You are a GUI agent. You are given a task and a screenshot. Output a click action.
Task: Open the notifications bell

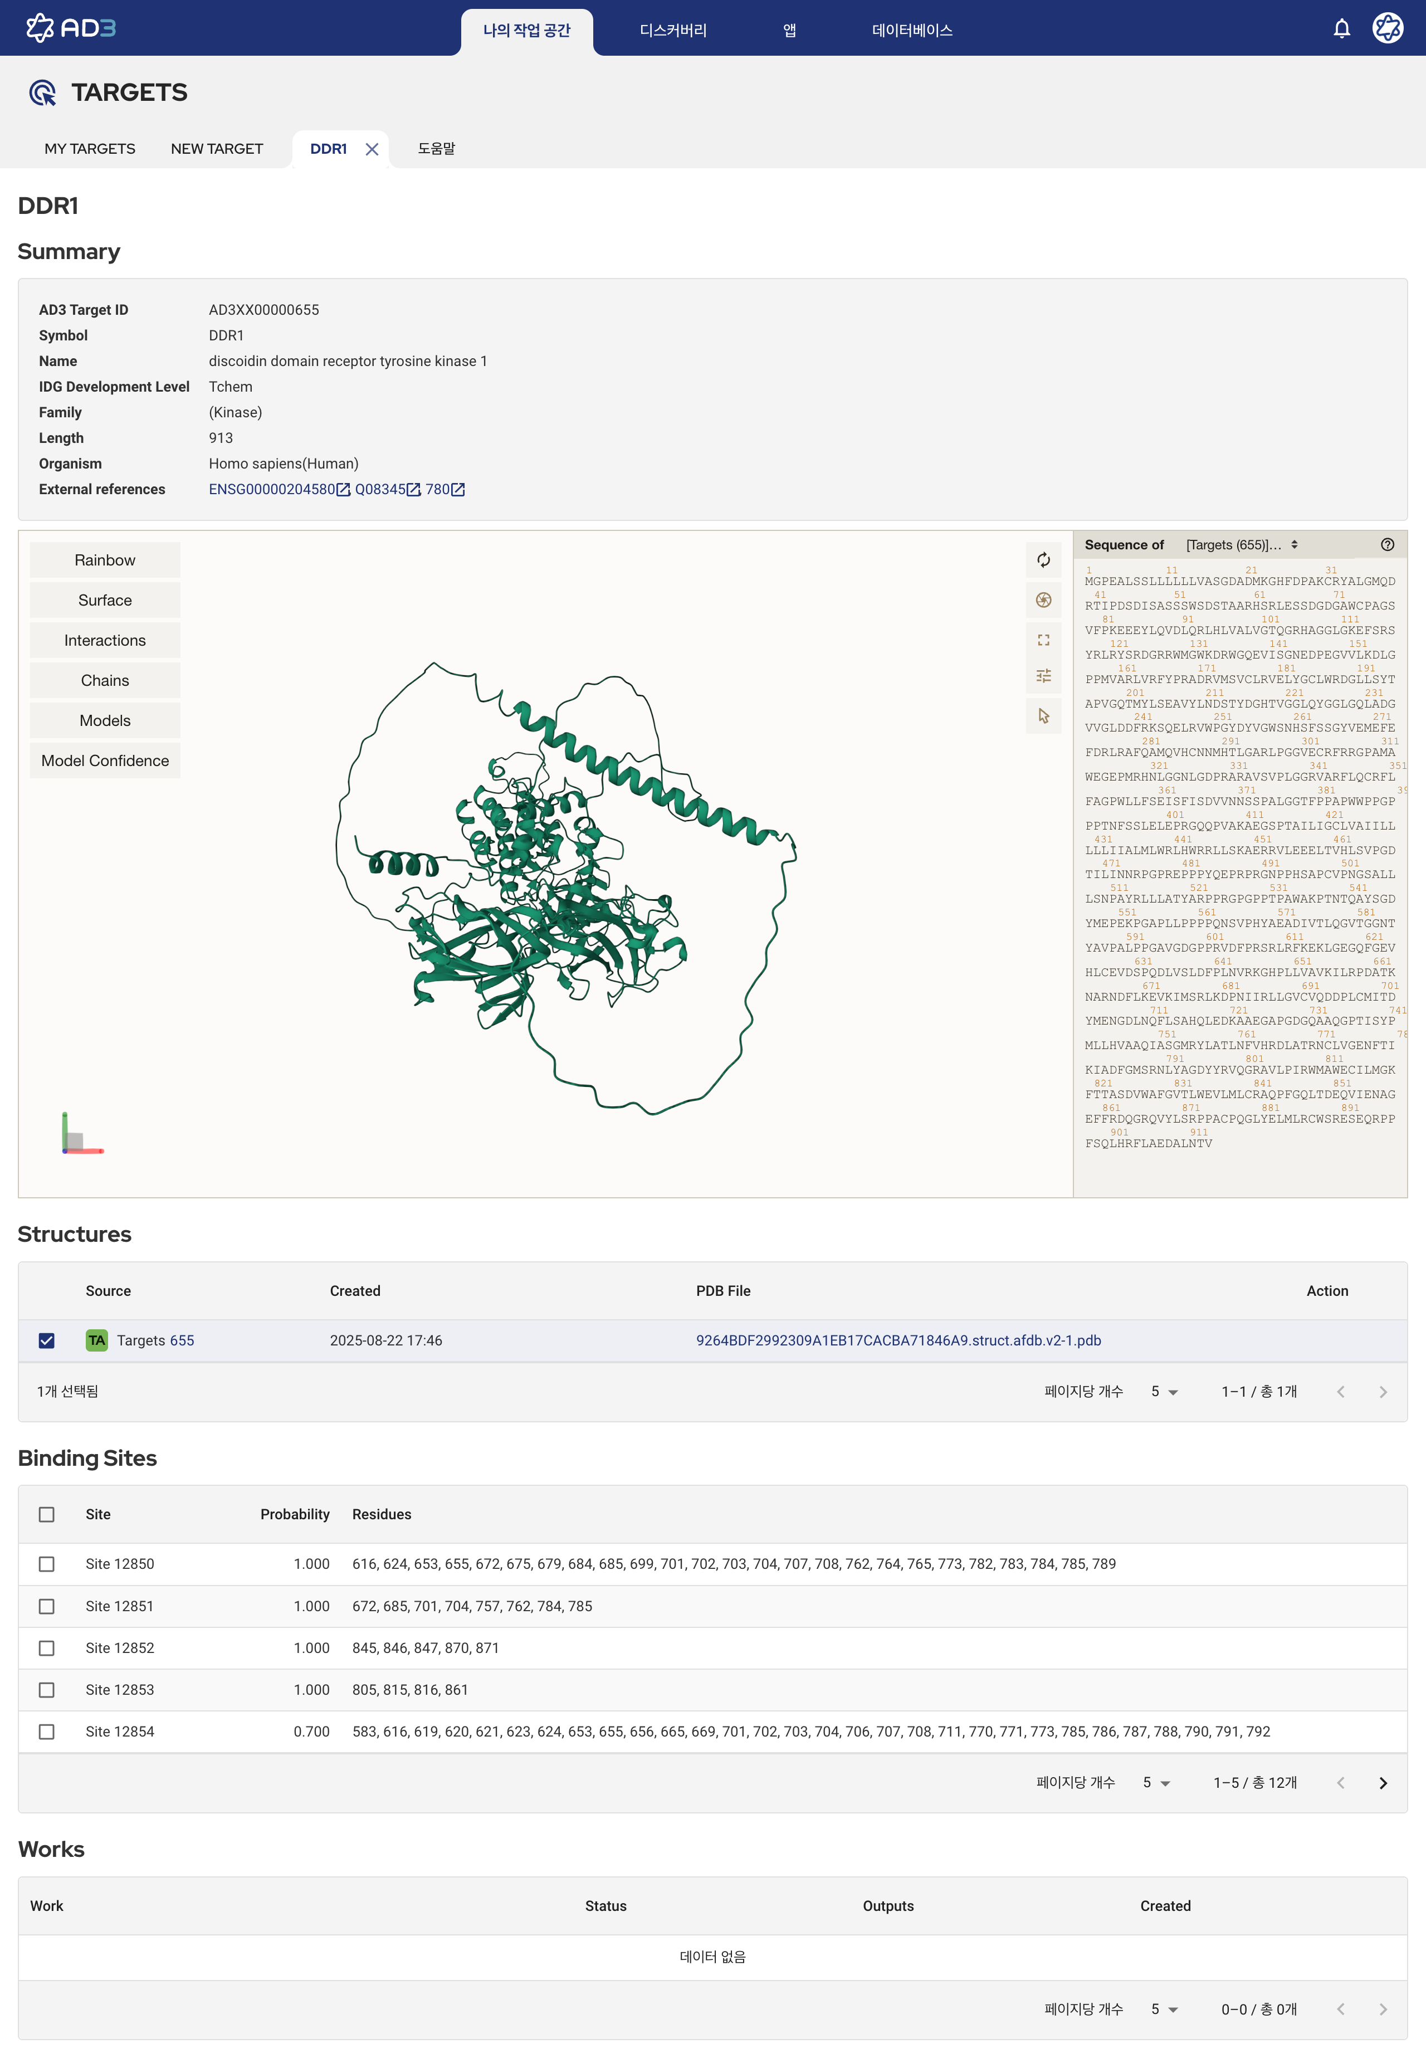(x=1341, y=30)
